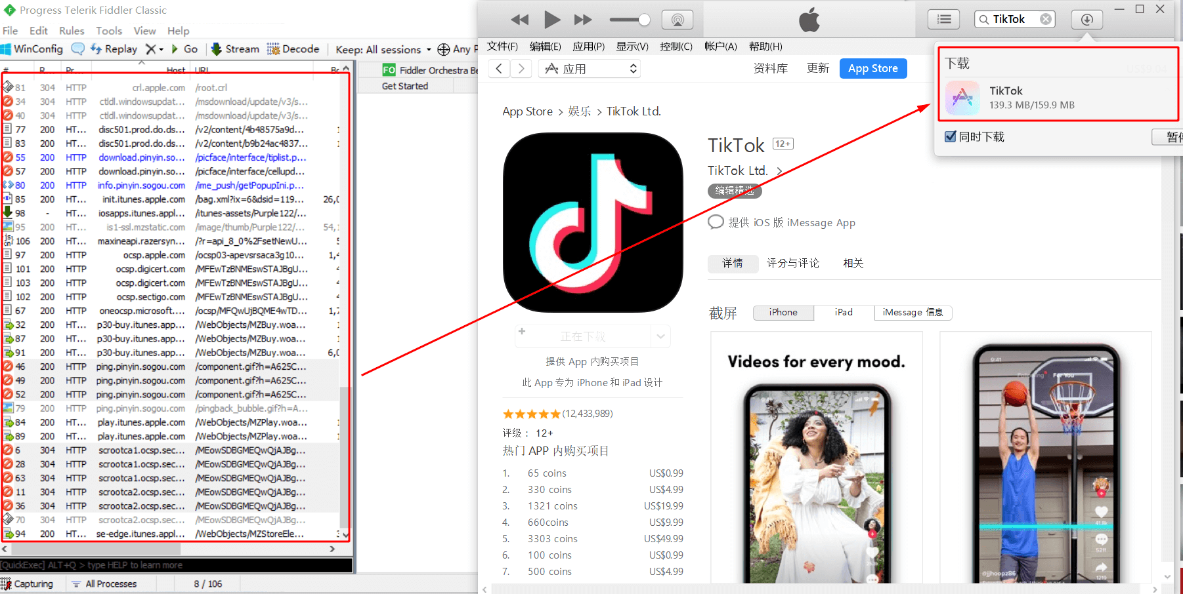The image size is (1183, 594).
Task: Open the 娱乐 category breadcrumb
Action: click(580, 111)
